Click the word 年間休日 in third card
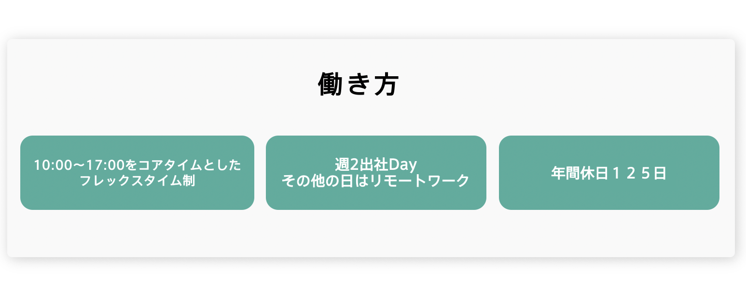Viewport: 746px width, 303px height. coord(580,173)
